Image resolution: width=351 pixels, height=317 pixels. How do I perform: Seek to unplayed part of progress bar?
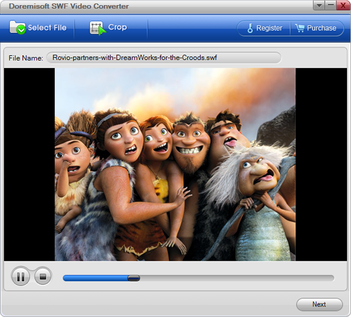(237, 278)
